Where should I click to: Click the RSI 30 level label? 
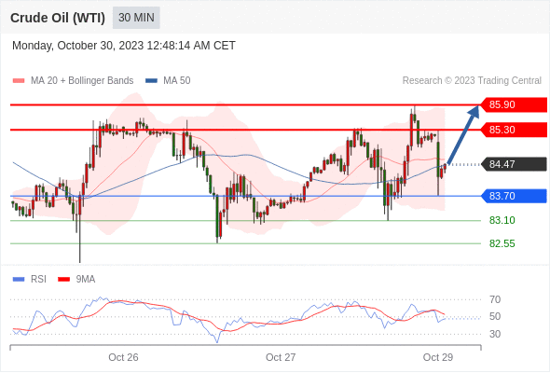coord(495,334)
